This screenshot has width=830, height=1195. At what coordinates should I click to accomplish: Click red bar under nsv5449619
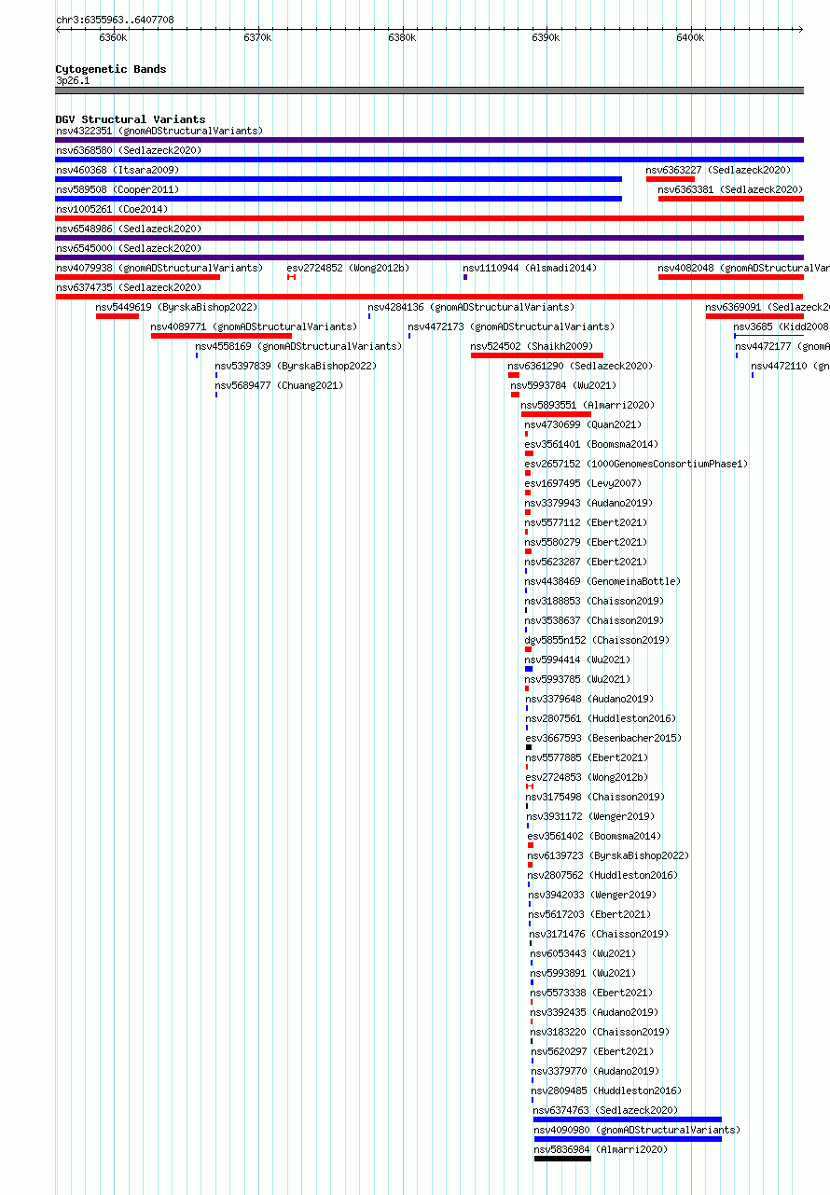pos(118,316)
